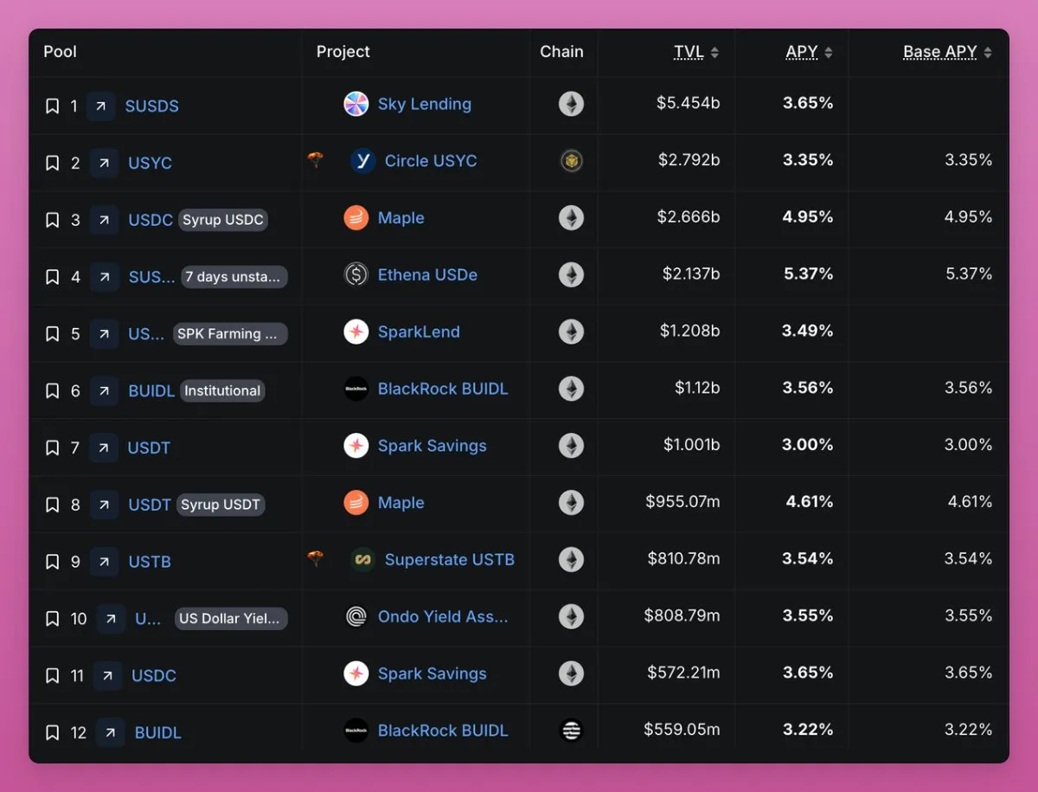
Task: Click chain icon in row 12 BUIDL
Action: point(571,731)
